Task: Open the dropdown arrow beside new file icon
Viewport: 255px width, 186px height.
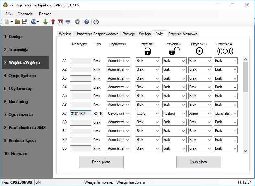Action: (x=12, y=22)
